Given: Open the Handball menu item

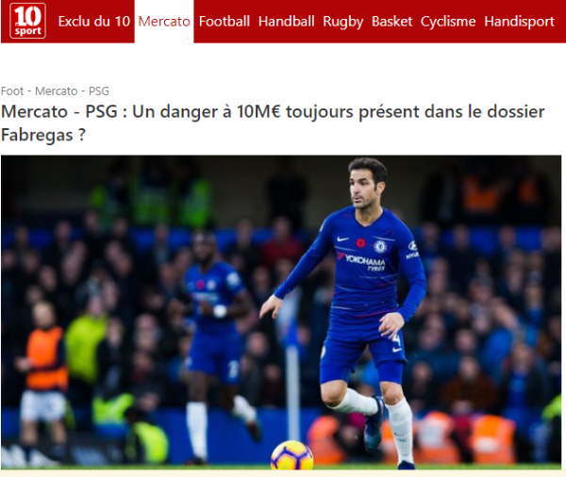Looking at the screenshot, I should click(x=286, y=22).
